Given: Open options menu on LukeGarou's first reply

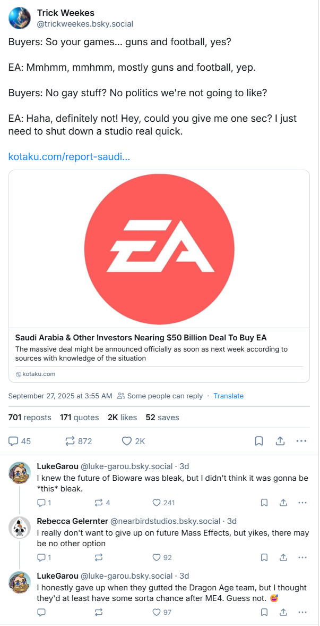Looking at the screenshot, I should [302, 502].
